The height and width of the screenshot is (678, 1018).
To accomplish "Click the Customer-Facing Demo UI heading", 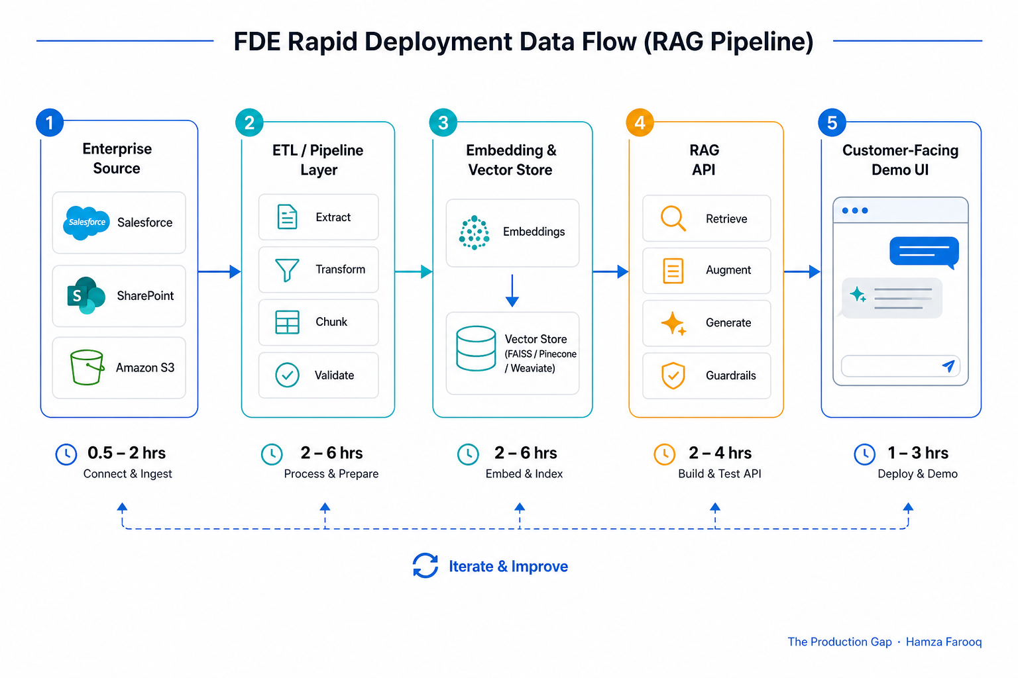I will 900,160.
